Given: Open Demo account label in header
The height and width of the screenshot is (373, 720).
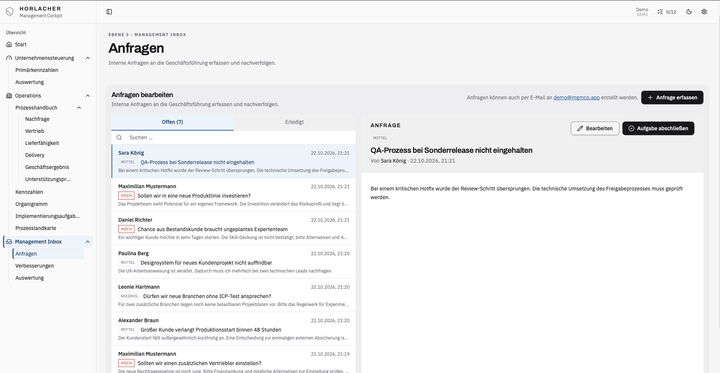Looking at the screenshot, I should [642, 12].
